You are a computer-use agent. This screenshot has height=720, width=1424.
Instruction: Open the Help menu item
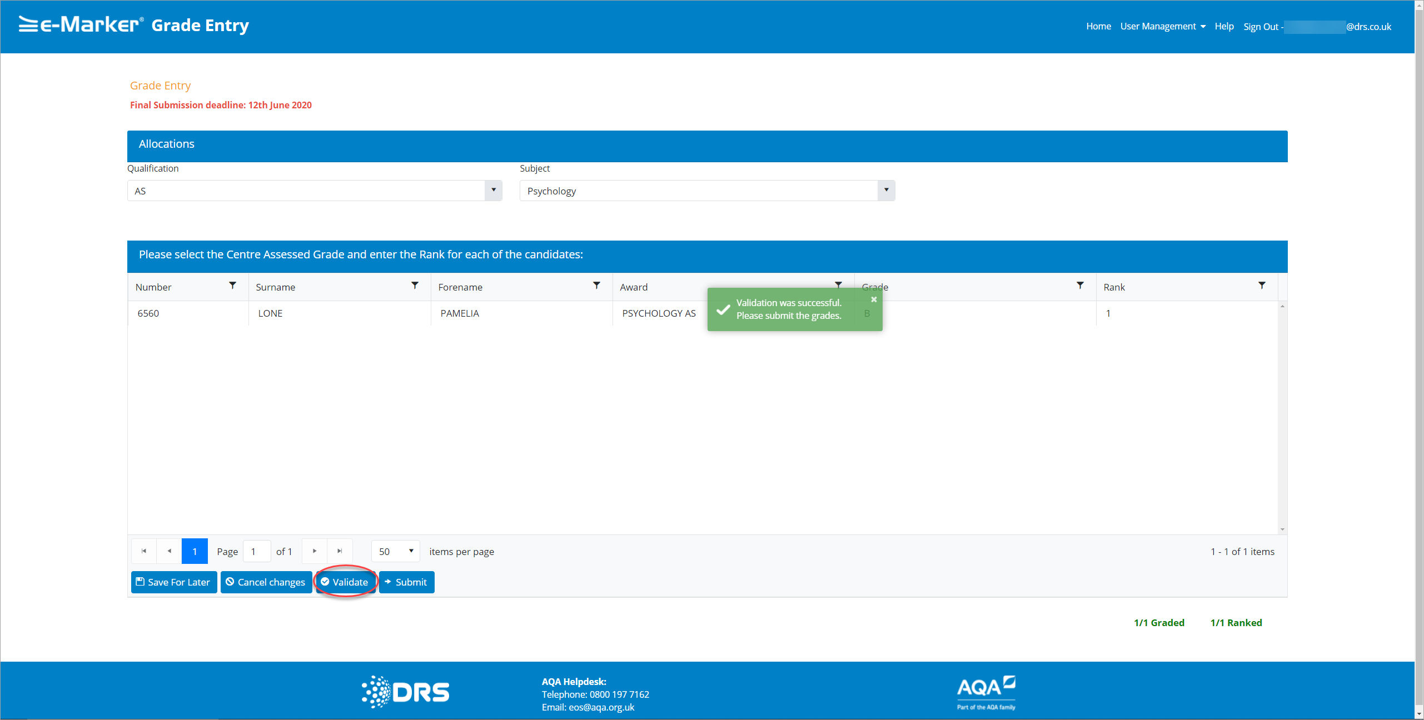pos(1224,27)
